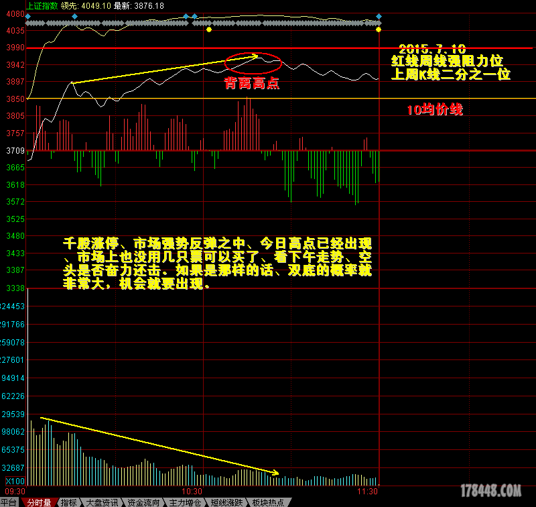The width and height of the screenshot is (536, 507).
Task: Open the 指标 tab
Action: coord(69,502)
